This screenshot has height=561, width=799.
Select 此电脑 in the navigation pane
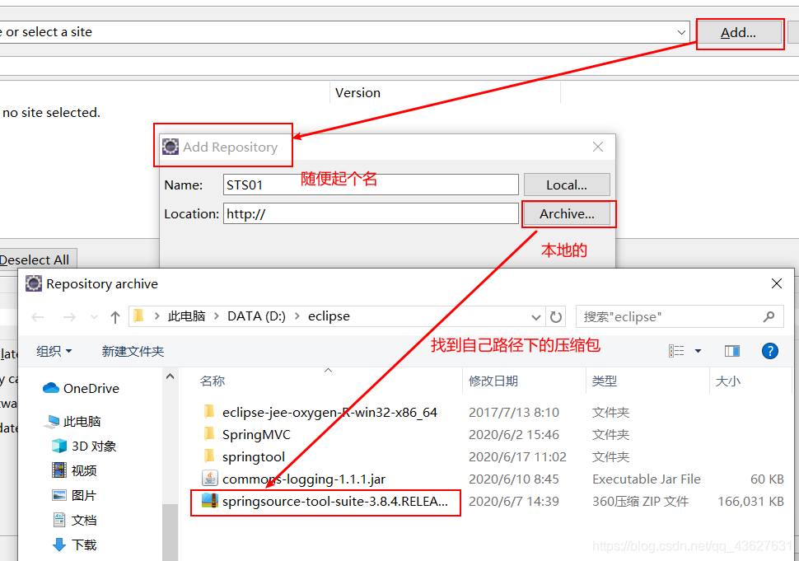(72, 422)
